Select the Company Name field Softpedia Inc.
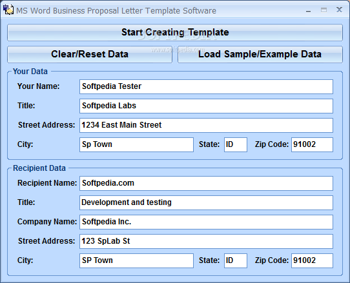Image resolution: width=350 pixels, height=283 pixels. (x=206, y=222)
